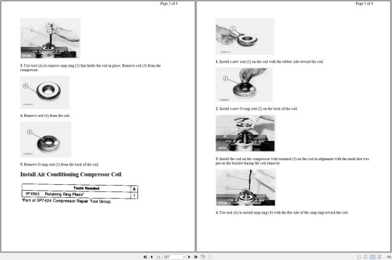Switch to single page layout
Image resolution: width=392 pixels, height=260 pixels.
point(359,257)
